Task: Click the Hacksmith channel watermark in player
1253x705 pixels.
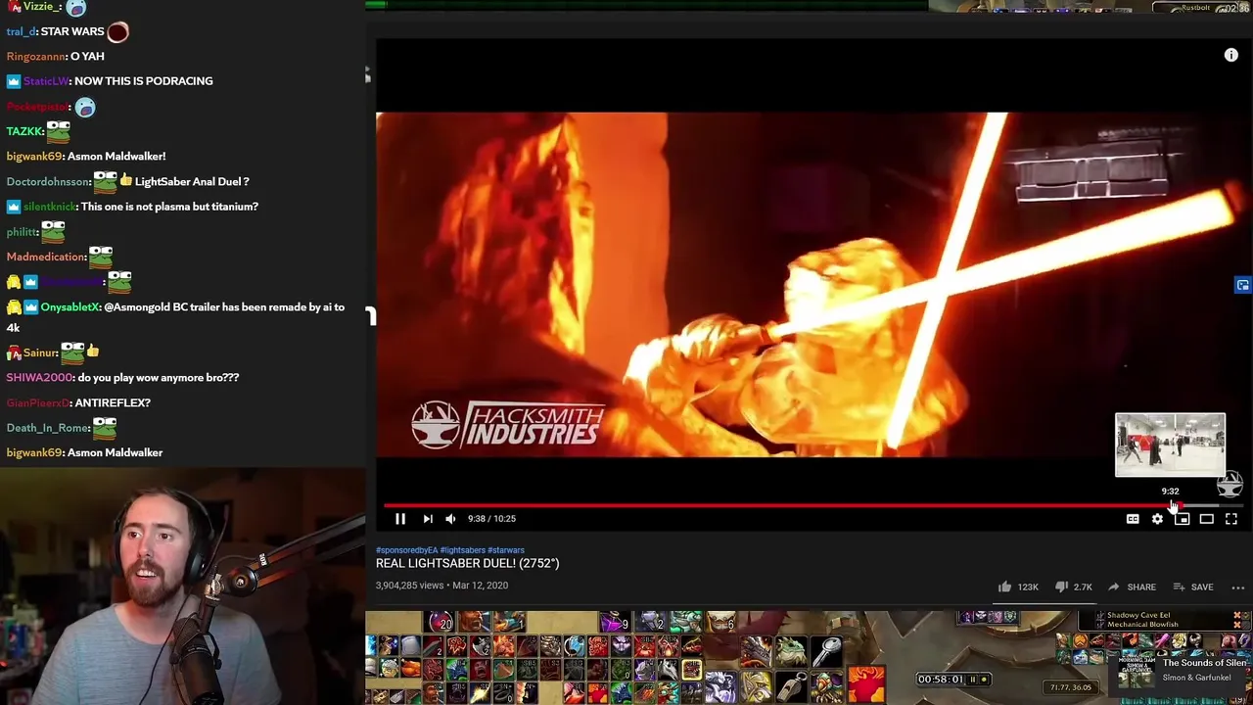Action: click(x=1230, y=484)
